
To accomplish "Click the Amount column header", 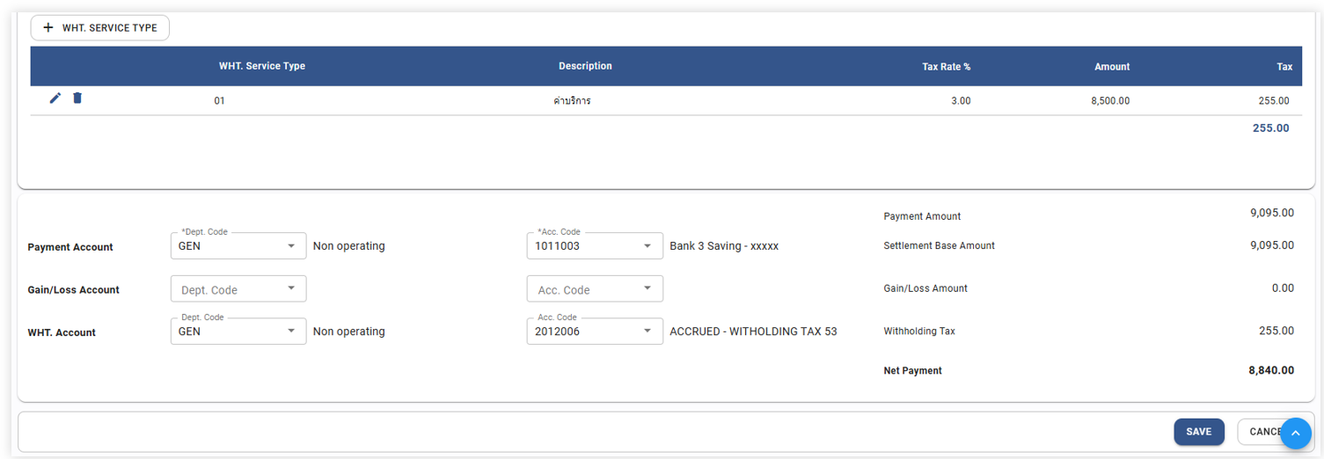I will [x=1112, y=67].
